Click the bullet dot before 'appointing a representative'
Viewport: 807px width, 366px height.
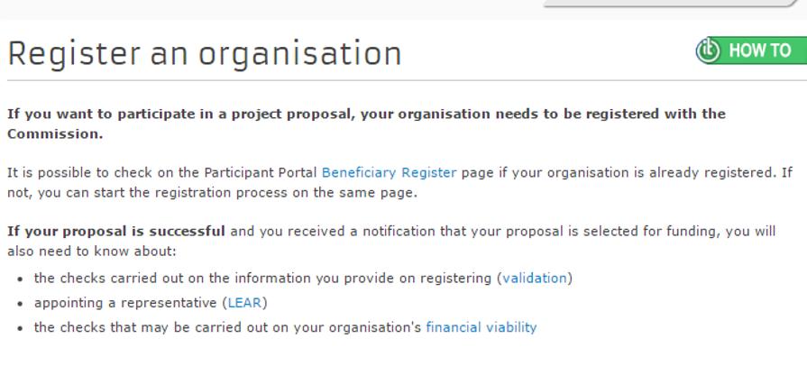(20, 304)
